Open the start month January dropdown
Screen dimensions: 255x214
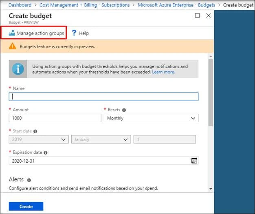click(x=101, y=139)
